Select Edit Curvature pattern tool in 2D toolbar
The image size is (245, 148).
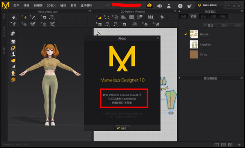[115, 17]
